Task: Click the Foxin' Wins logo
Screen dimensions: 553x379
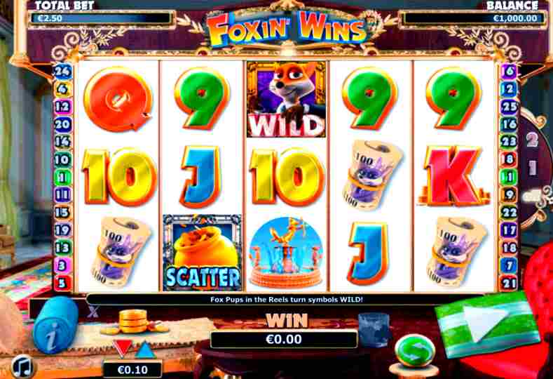Action: click(287, 29)
